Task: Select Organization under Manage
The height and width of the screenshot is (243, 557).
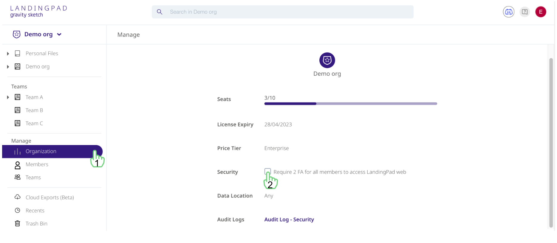Action: pyautogui.click(x=52, y=152)
